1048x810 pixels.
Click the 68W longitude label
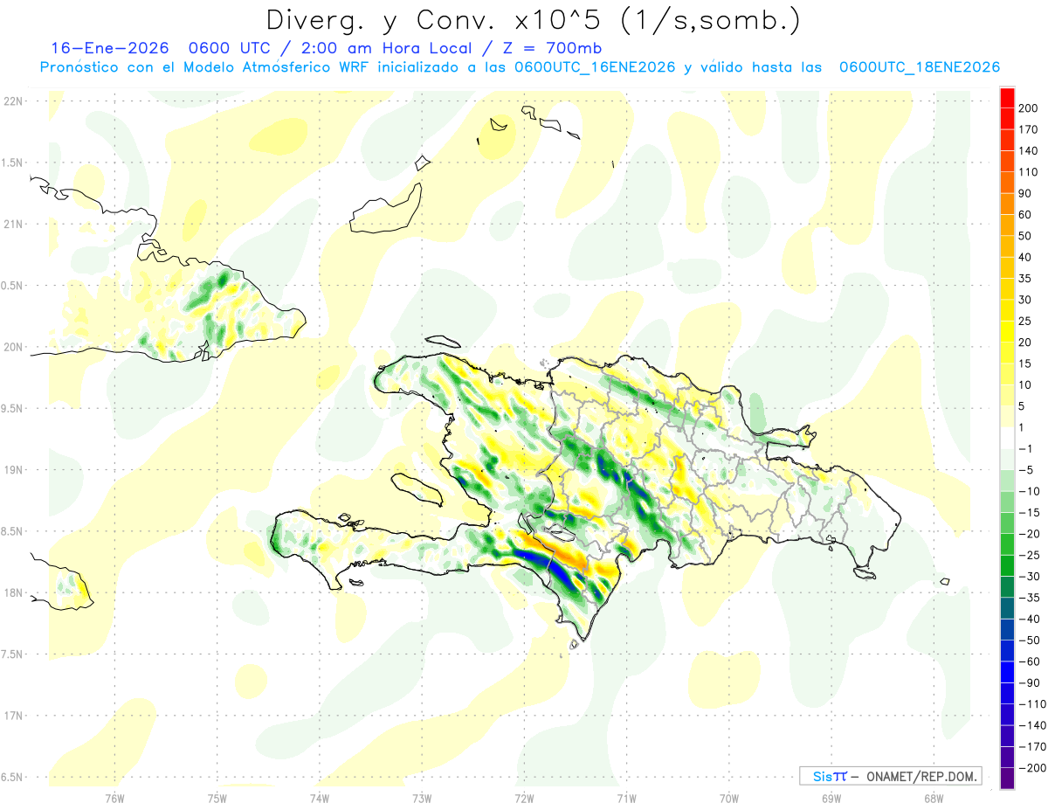[x=934, y=799]
